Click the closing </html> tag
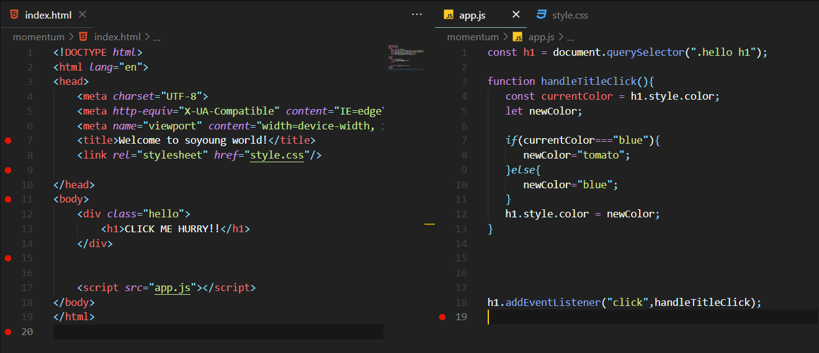 tap(74, 317)
